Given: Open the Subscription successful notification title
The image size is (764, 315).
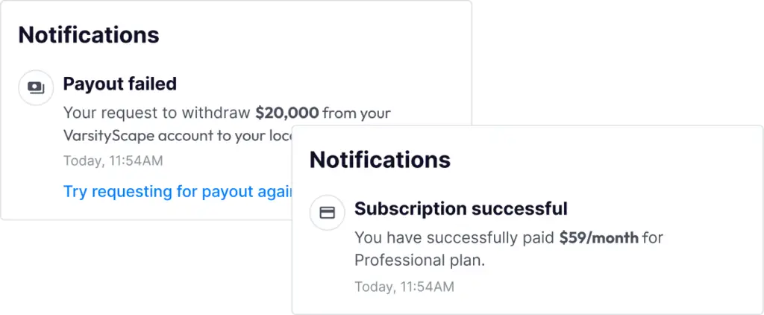Looking at the screenshot, I should coord(461,209).
